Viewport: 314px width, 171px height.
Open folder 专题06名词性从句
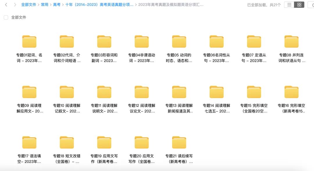(x=217, y=42)
